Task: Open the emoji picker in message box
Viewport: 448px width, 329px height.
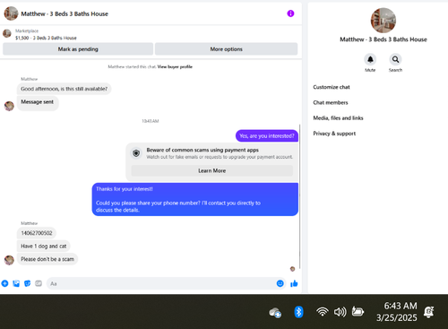Action: [x=280, y=283]
